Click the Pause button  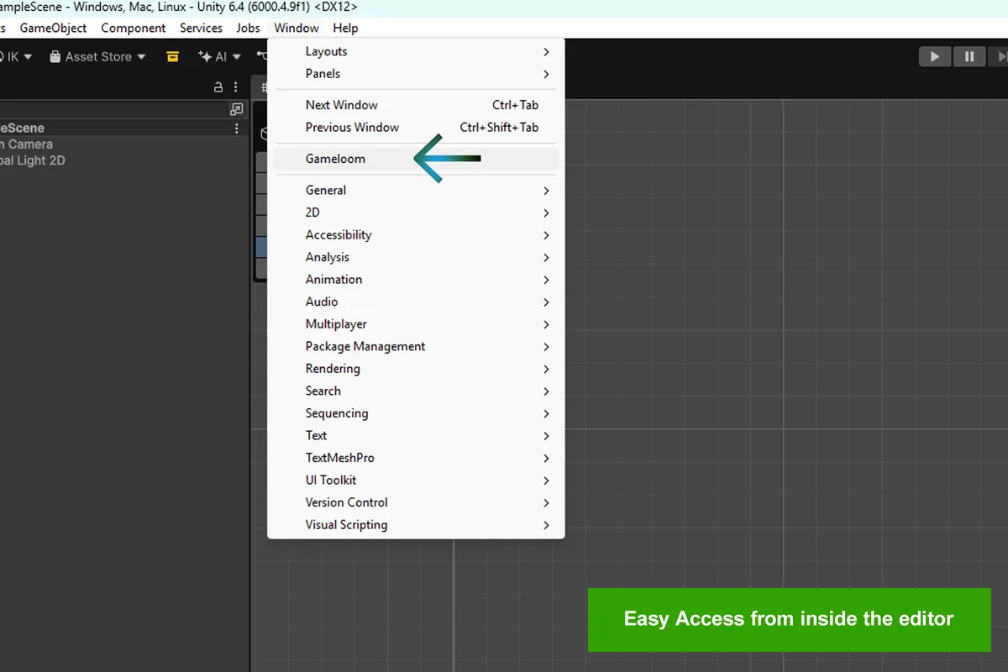pyautogui.click(x=969, y=56)
